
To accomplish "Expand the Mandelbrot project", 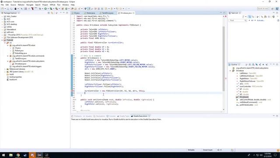I will [2, 29].
